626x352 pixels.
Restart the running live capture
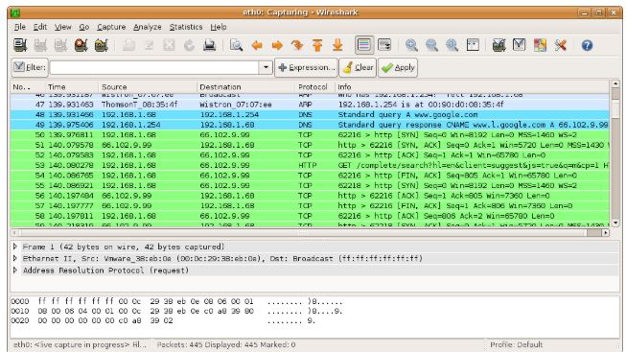coord(102,45)
